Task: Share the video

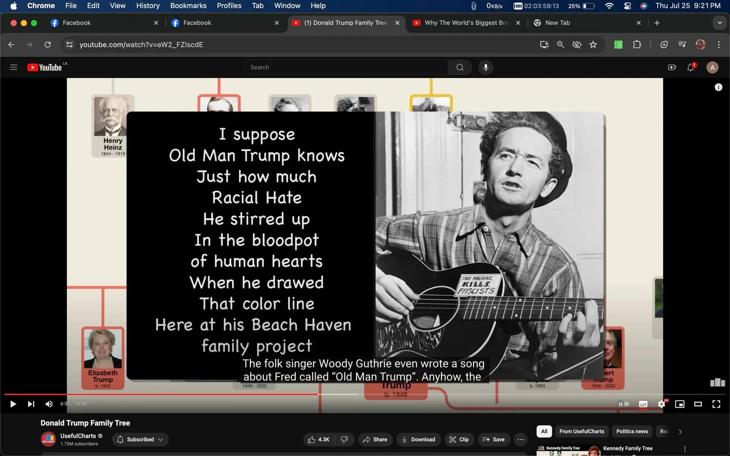Action: 375,439
